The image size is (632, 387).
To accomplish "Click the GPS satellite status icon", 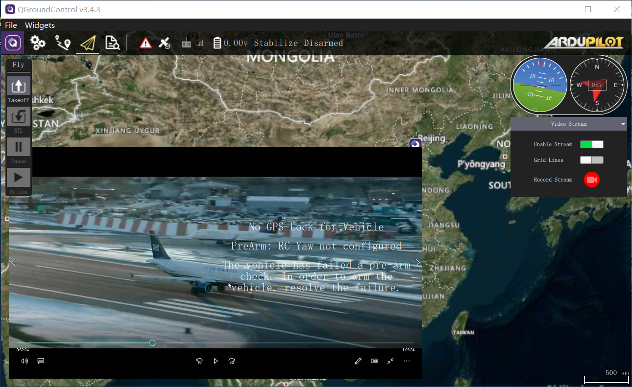I will [164, 43].
